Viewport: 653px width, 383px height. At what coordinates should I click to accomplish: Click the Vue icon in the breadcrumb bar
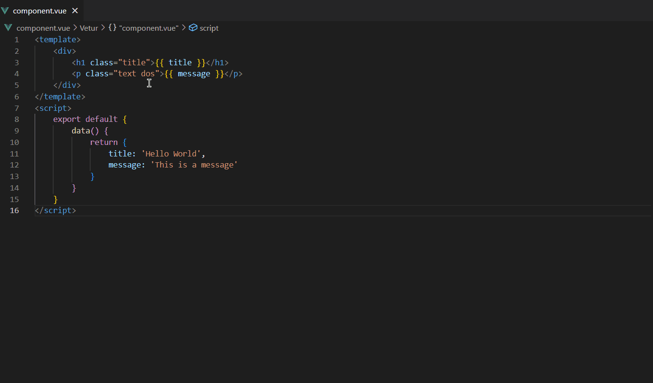8,27
